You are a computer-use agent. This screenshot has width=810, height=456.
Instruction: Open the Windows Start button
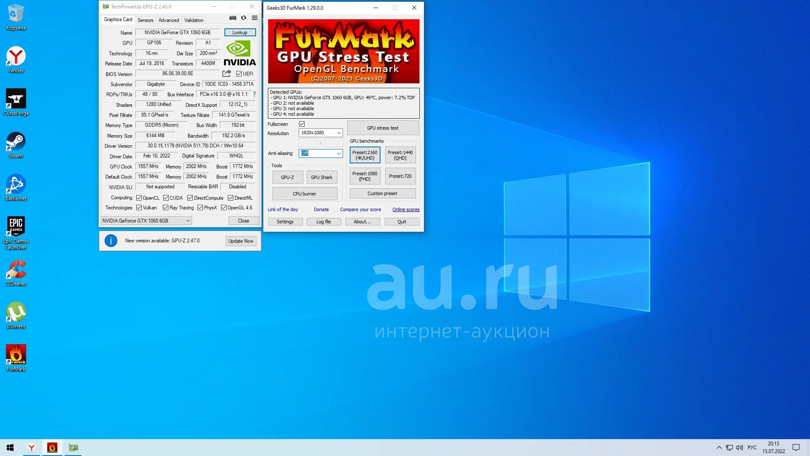pos(10,448)
